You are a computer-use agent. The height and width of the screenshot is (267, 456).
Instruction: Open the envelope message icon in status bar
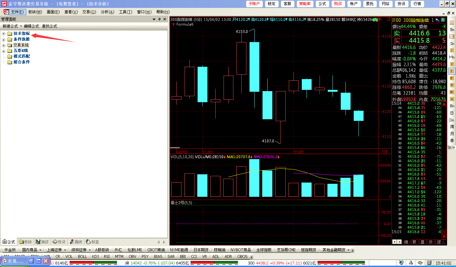(420, 263)
